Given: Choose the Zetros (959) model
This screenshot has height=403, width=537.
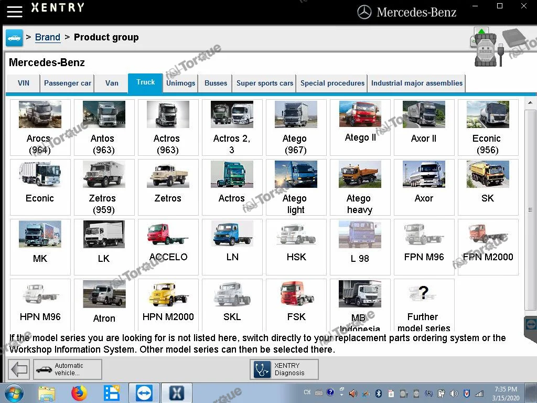Looking at the screenshot, I should pos(104,187).
